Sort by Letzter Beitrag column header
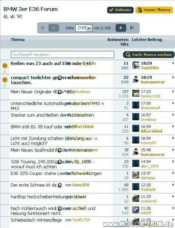Viewport: 175px width, 228px height. click(x=147, y=40)
